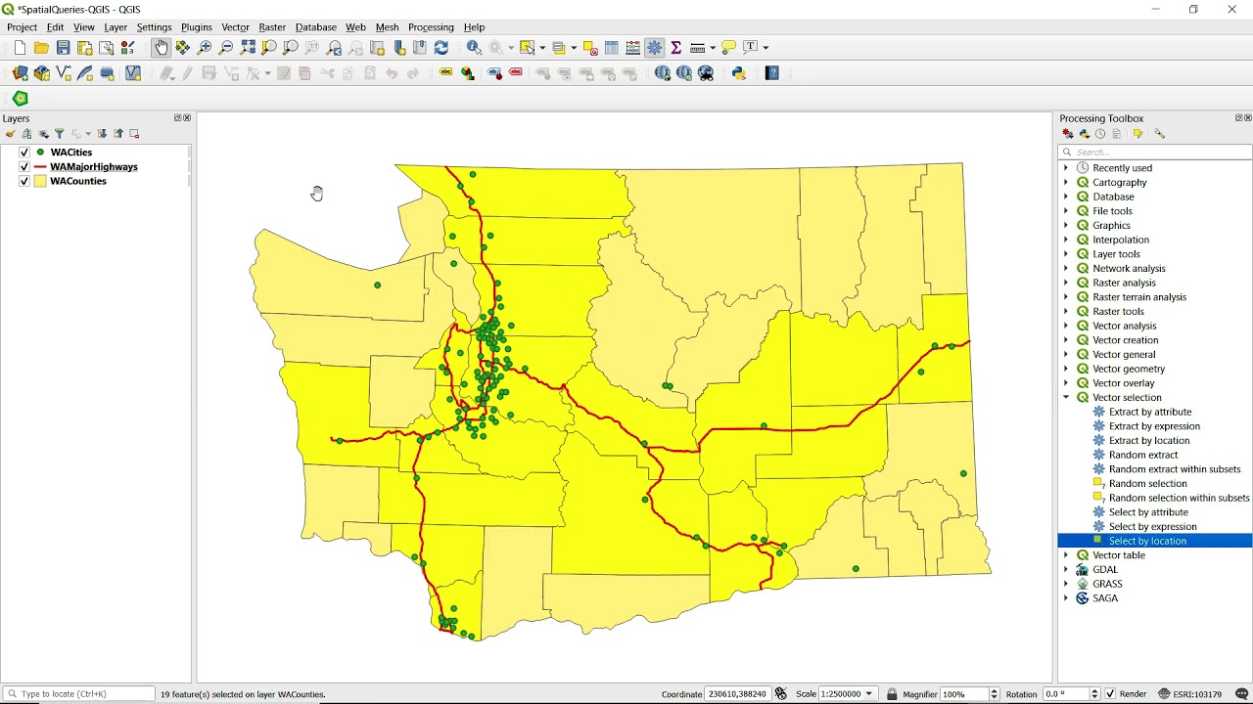Click the Map Tips speech bubble icon
The width and height of the screenshot is (1253, 704).
pyautogui.click(x=728, y=47)
